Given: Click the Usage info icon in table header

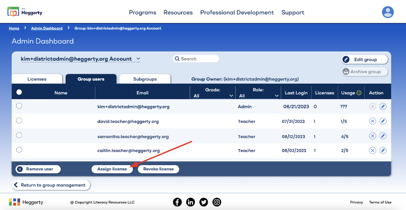Looking at the screenshot, I should coord(359,93).
